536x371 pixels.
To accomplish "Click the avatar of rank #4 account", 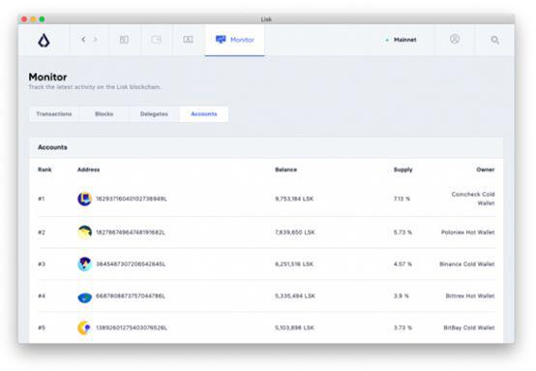I will coord(84,296).
